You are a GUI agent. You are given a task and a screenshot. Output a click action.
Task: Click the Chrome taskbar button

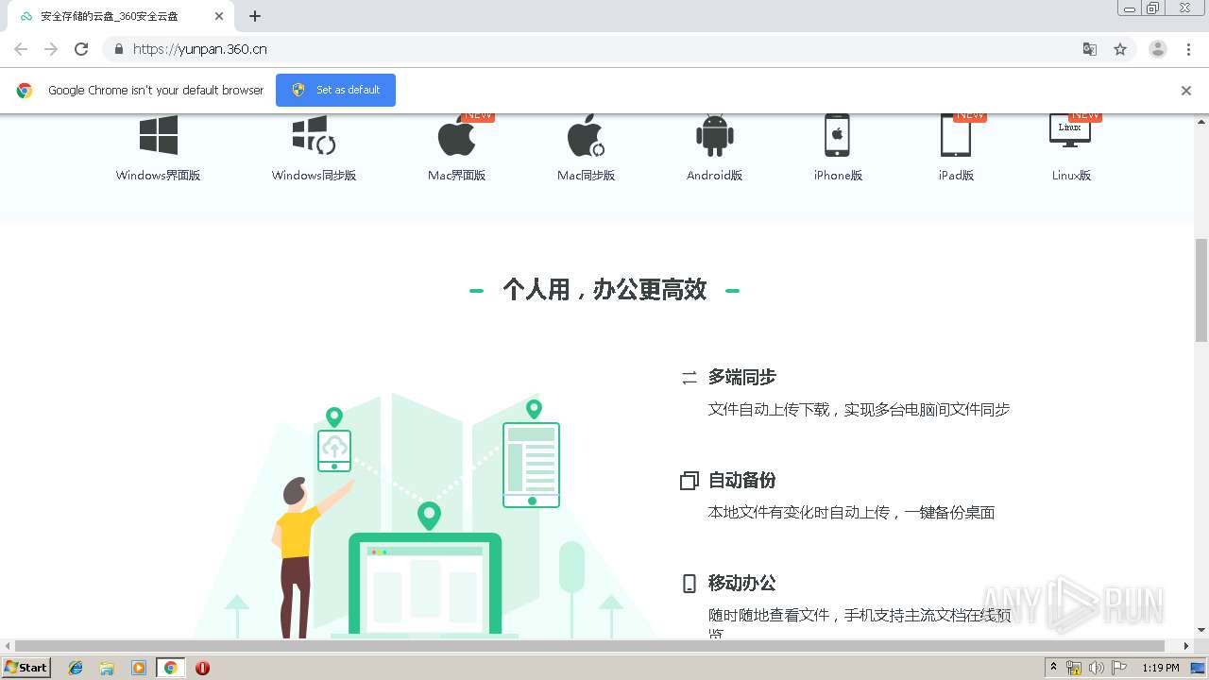point(170,668)
